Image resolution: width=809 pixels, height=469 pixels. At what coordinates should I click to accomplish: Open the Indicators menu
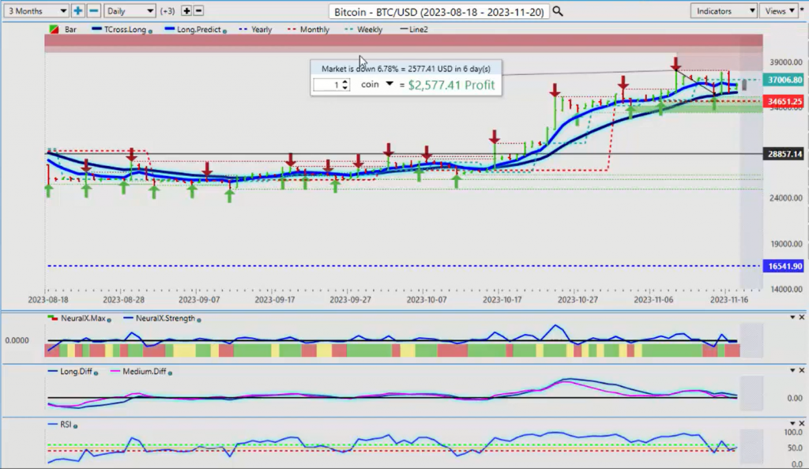(x=724, y=11)
